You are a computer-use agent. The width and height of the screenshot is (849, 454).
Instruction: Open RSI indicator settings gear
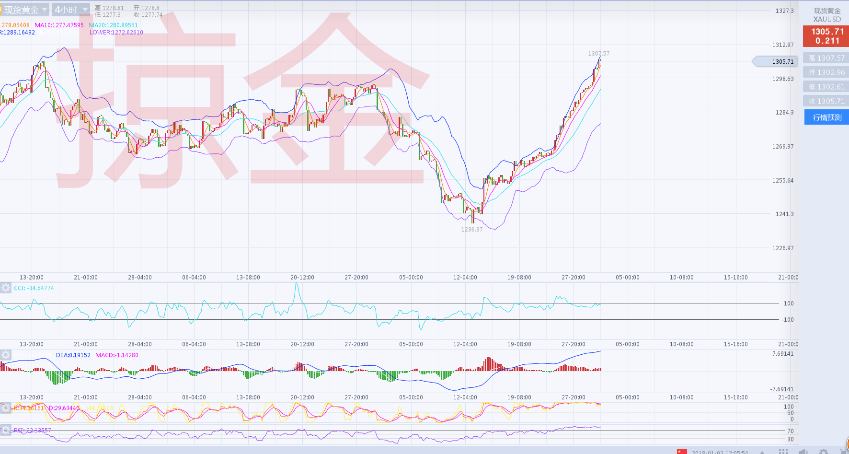pyautogui.click(x=6, y=430)
